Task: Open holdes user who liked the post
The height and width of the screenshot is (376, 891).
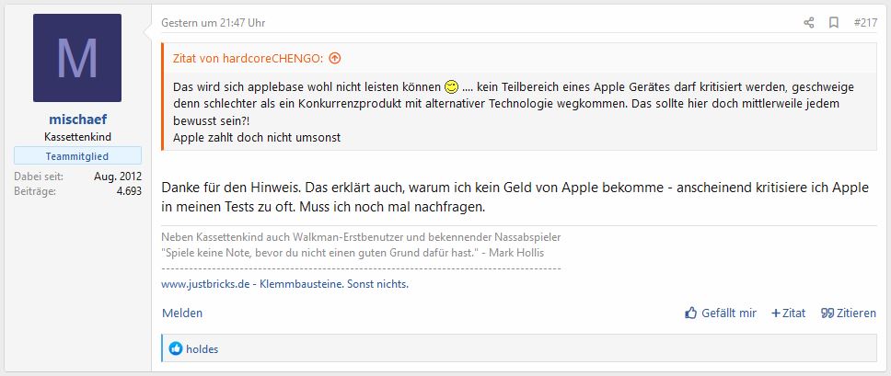Action: [202, 349]
